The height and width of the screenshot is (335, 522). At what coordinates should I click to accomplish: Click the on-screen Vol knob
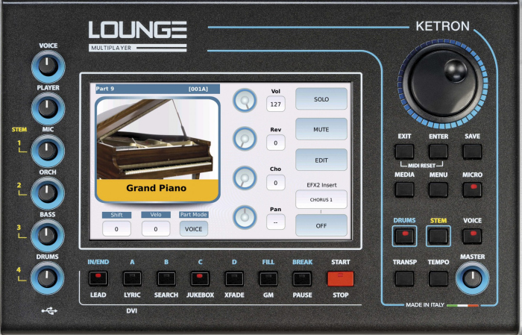point(245,100)
